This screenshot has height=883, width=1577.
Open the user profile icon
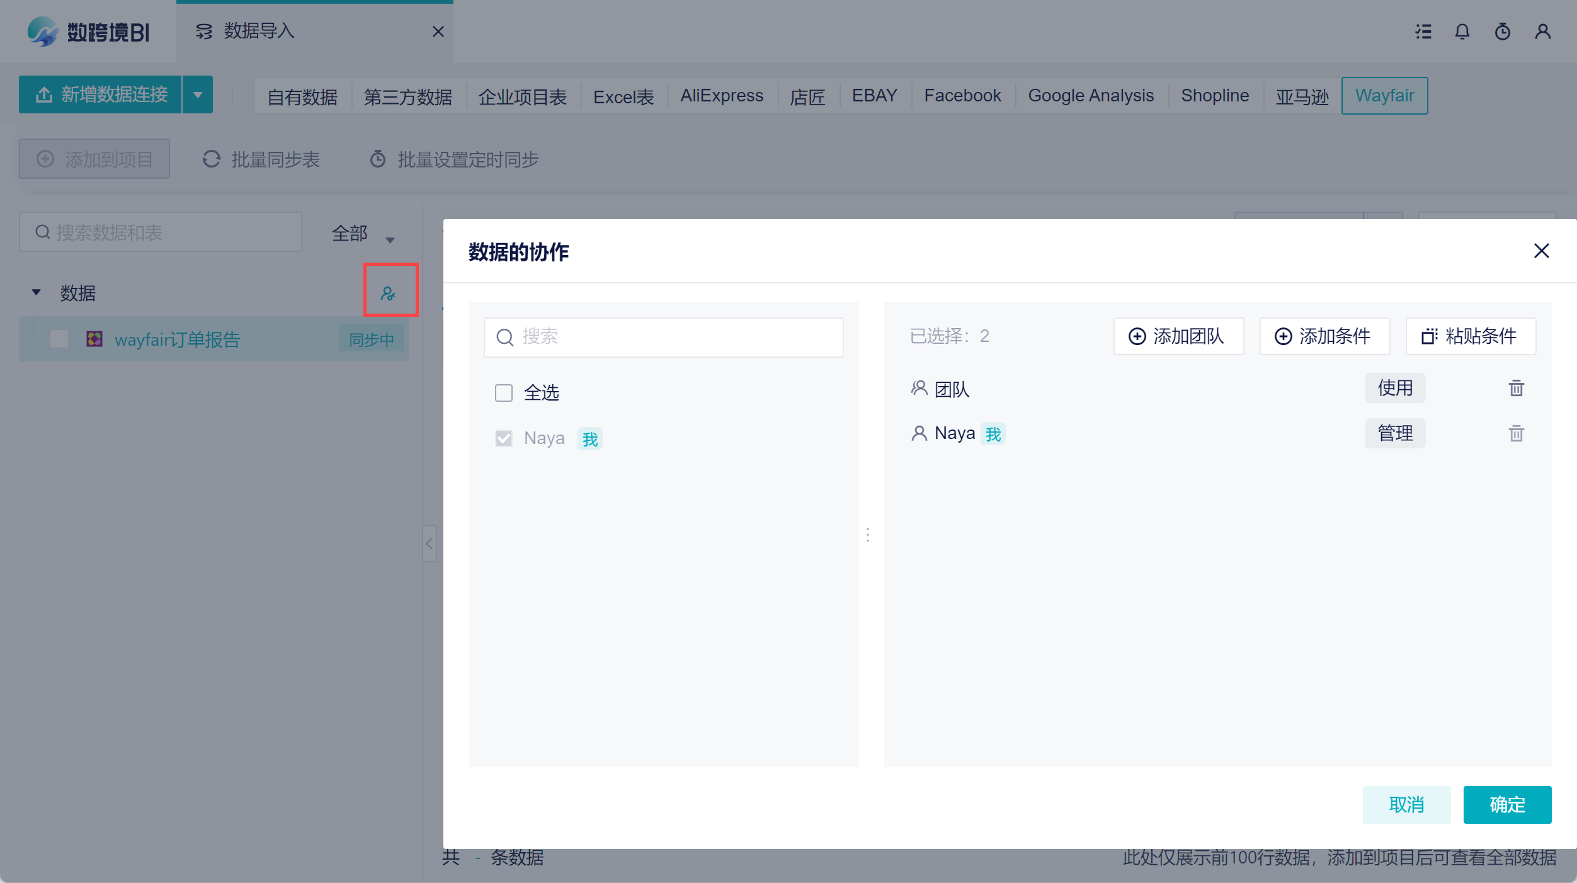(x=1542, y=31)
